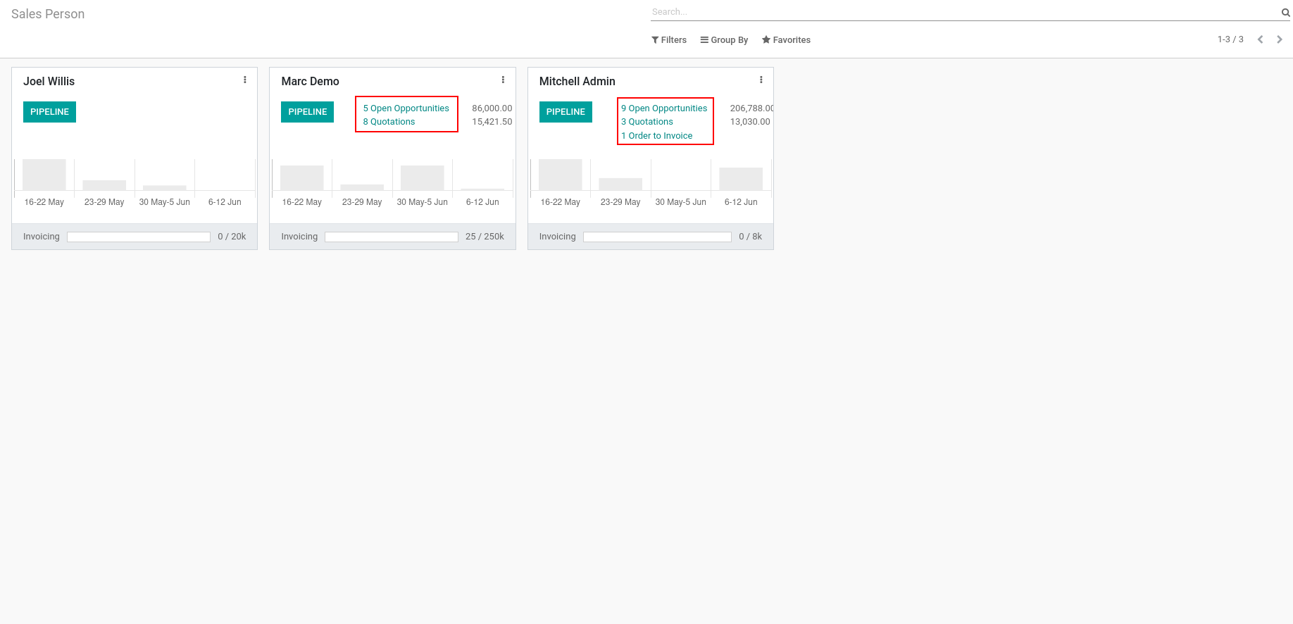Click Mitchell Admin PIPELINE button

click(566, 112)
